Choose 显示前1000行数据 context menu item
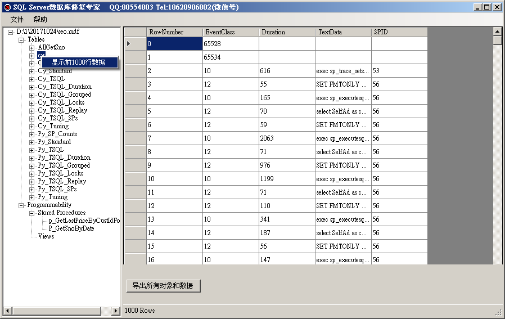The image size is (505, 319). point(79,62)
